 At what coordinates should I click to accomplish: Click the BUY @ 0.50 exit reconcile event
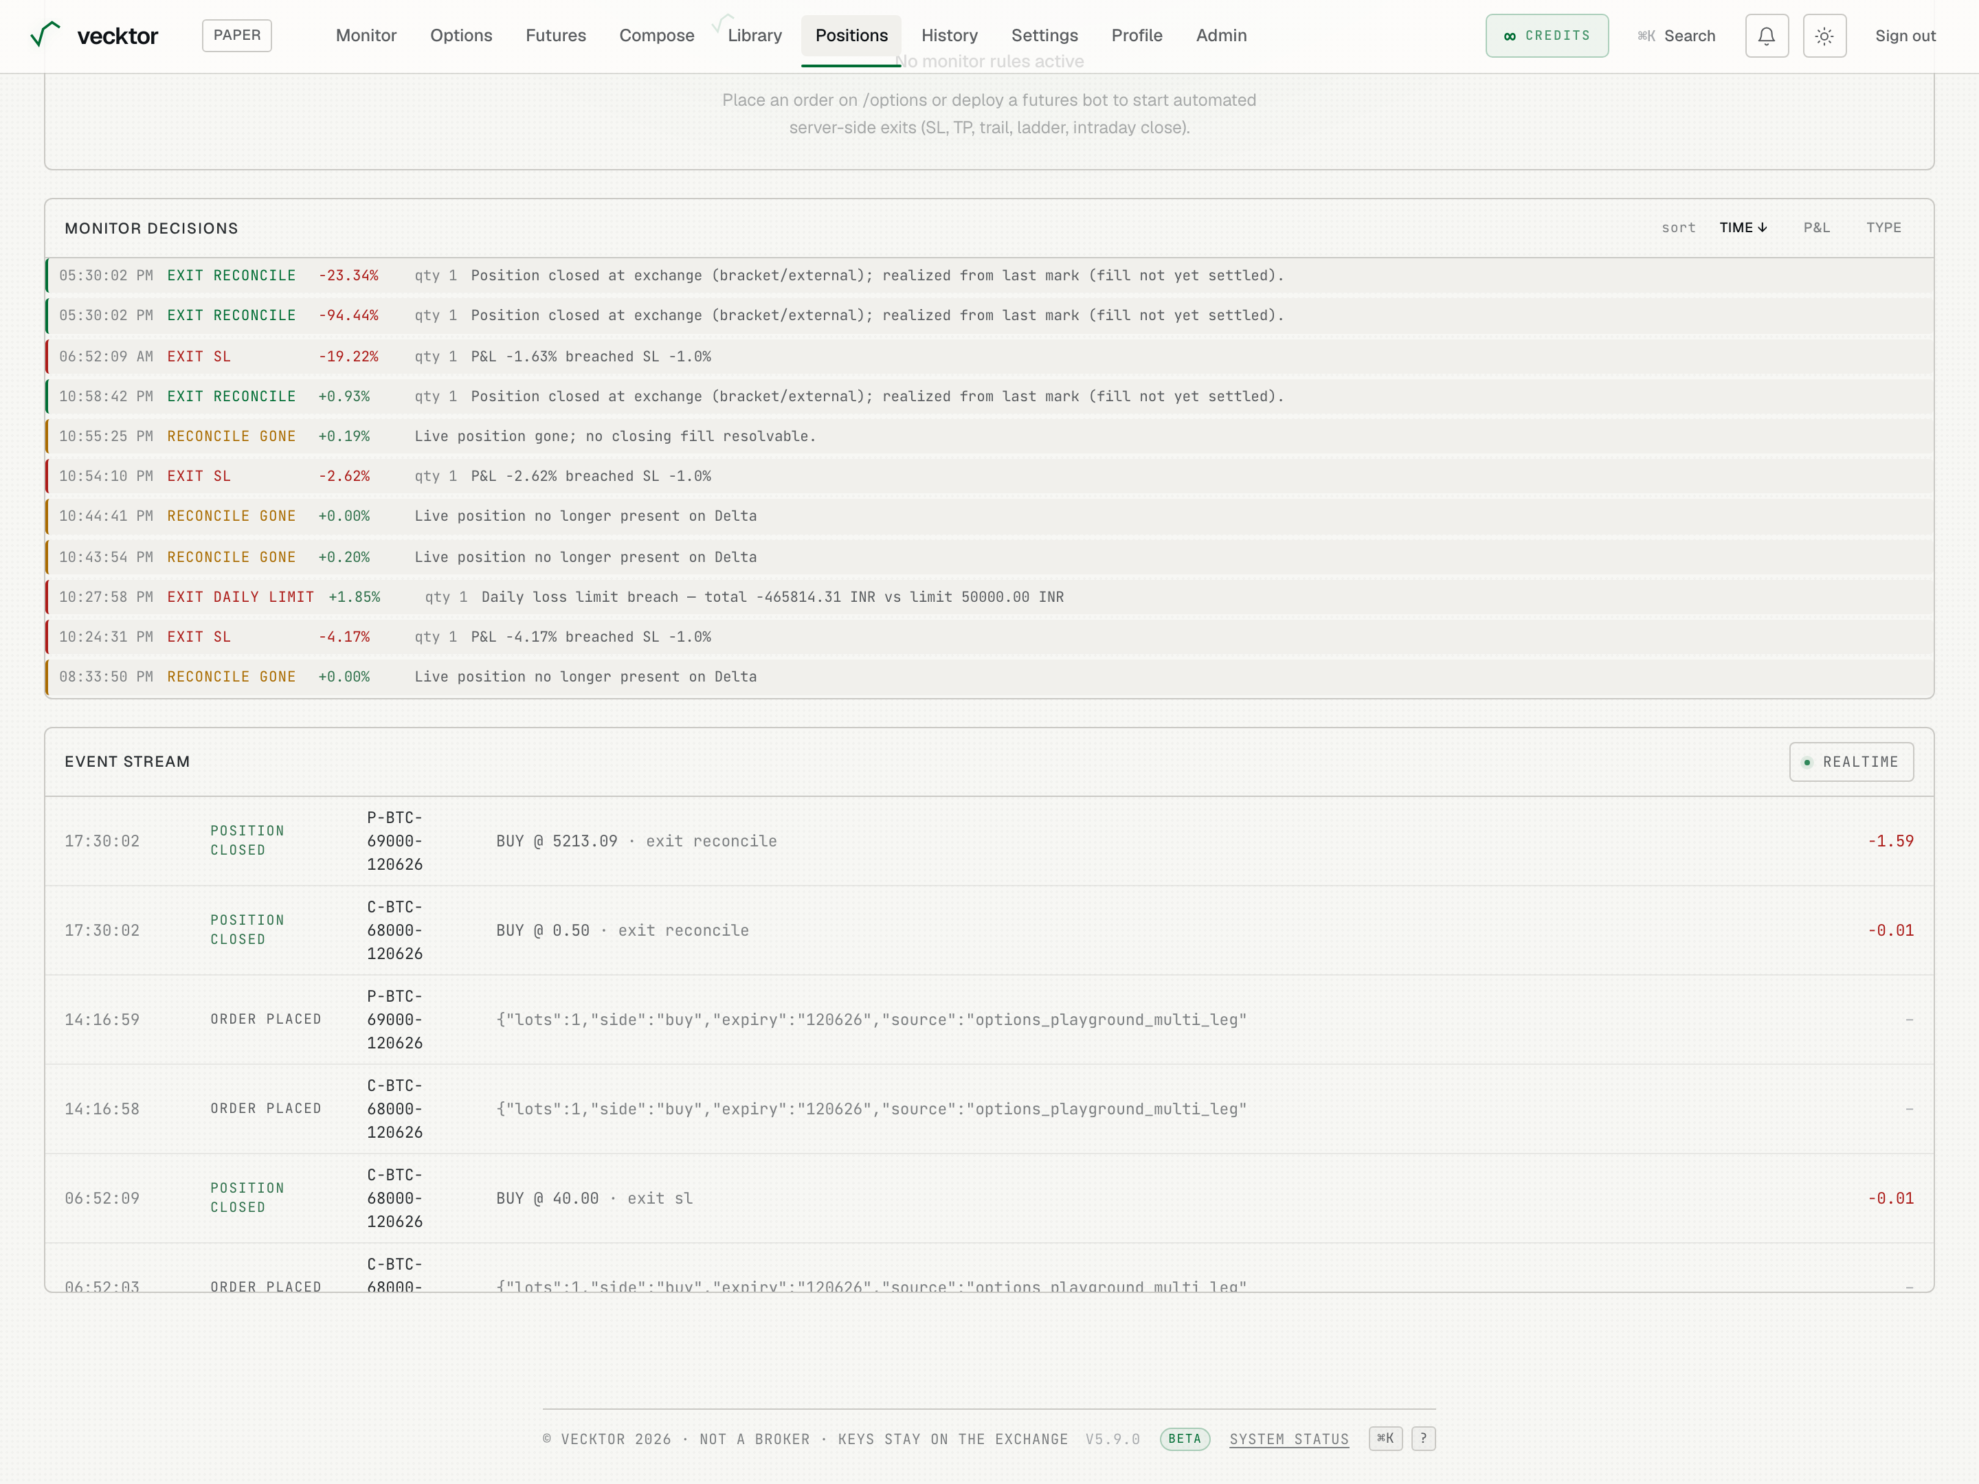pyautogui.click(x=989, y=930)
